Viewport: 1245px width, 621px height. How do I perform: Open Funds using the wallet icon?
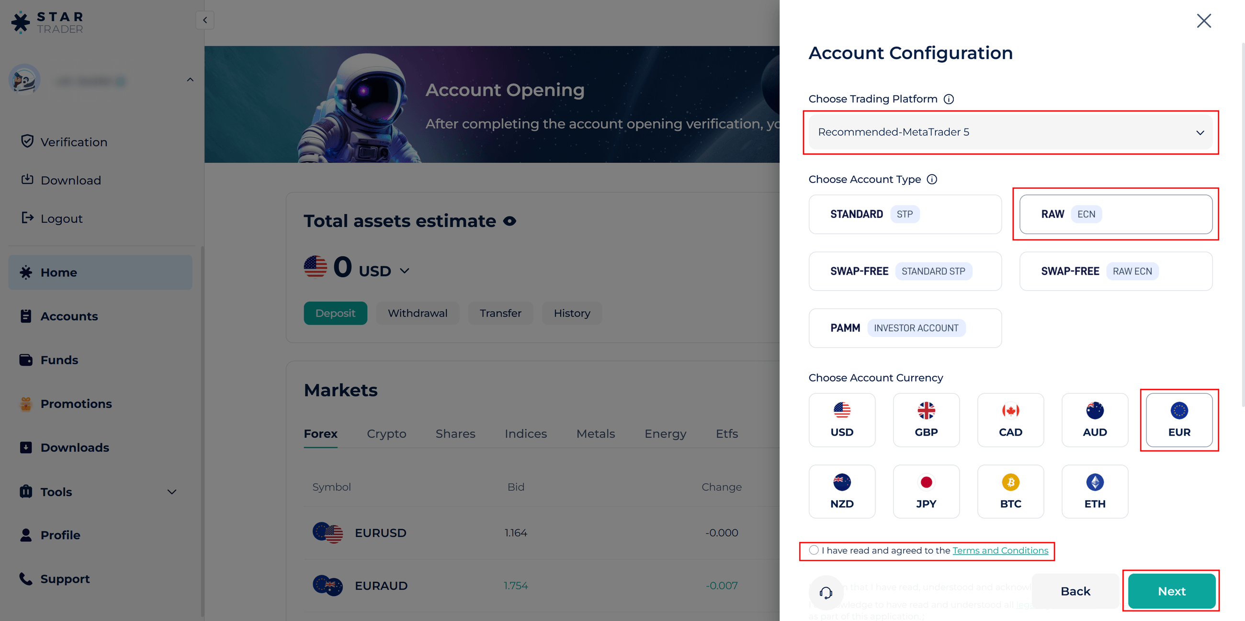26,360
